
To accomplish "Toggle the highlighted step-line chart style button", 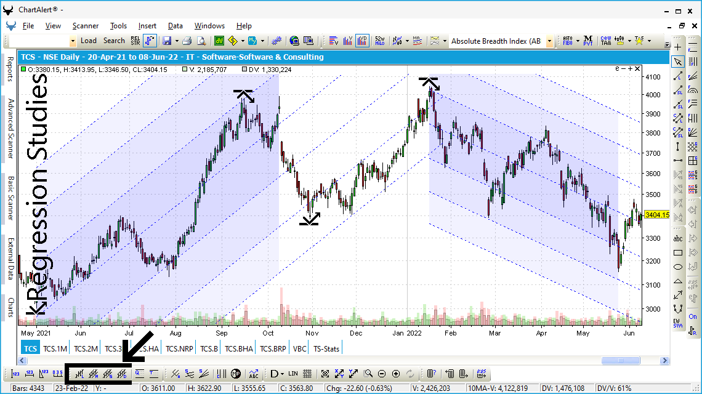I will [x=150, y=41].
